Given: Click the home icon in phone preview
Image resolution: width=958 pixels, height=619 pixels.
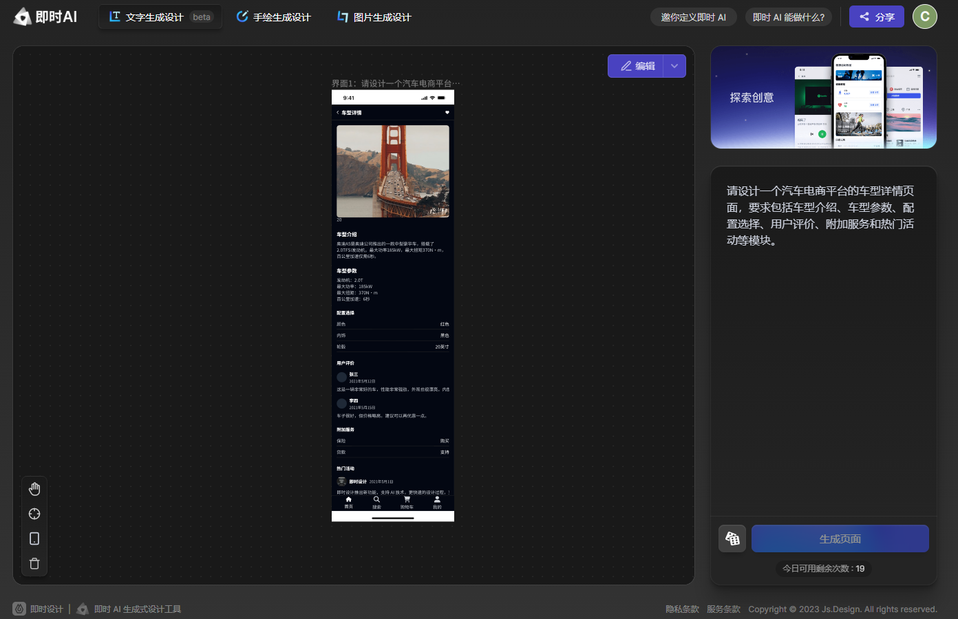Looking at the screenshot, I should click(x=348, y=501).
